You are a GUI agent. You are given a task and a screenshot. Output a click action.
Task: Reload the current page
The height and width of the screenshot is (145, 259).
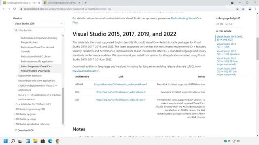[15, 9]
